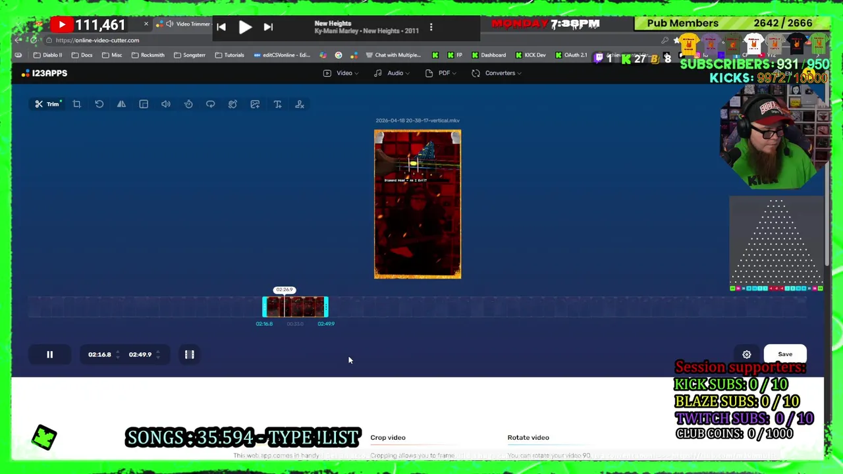This screenshot has width=843, height=474.
Task: Select the Crop tool icon
Action: pyautogui.click(x=76, y=104)
